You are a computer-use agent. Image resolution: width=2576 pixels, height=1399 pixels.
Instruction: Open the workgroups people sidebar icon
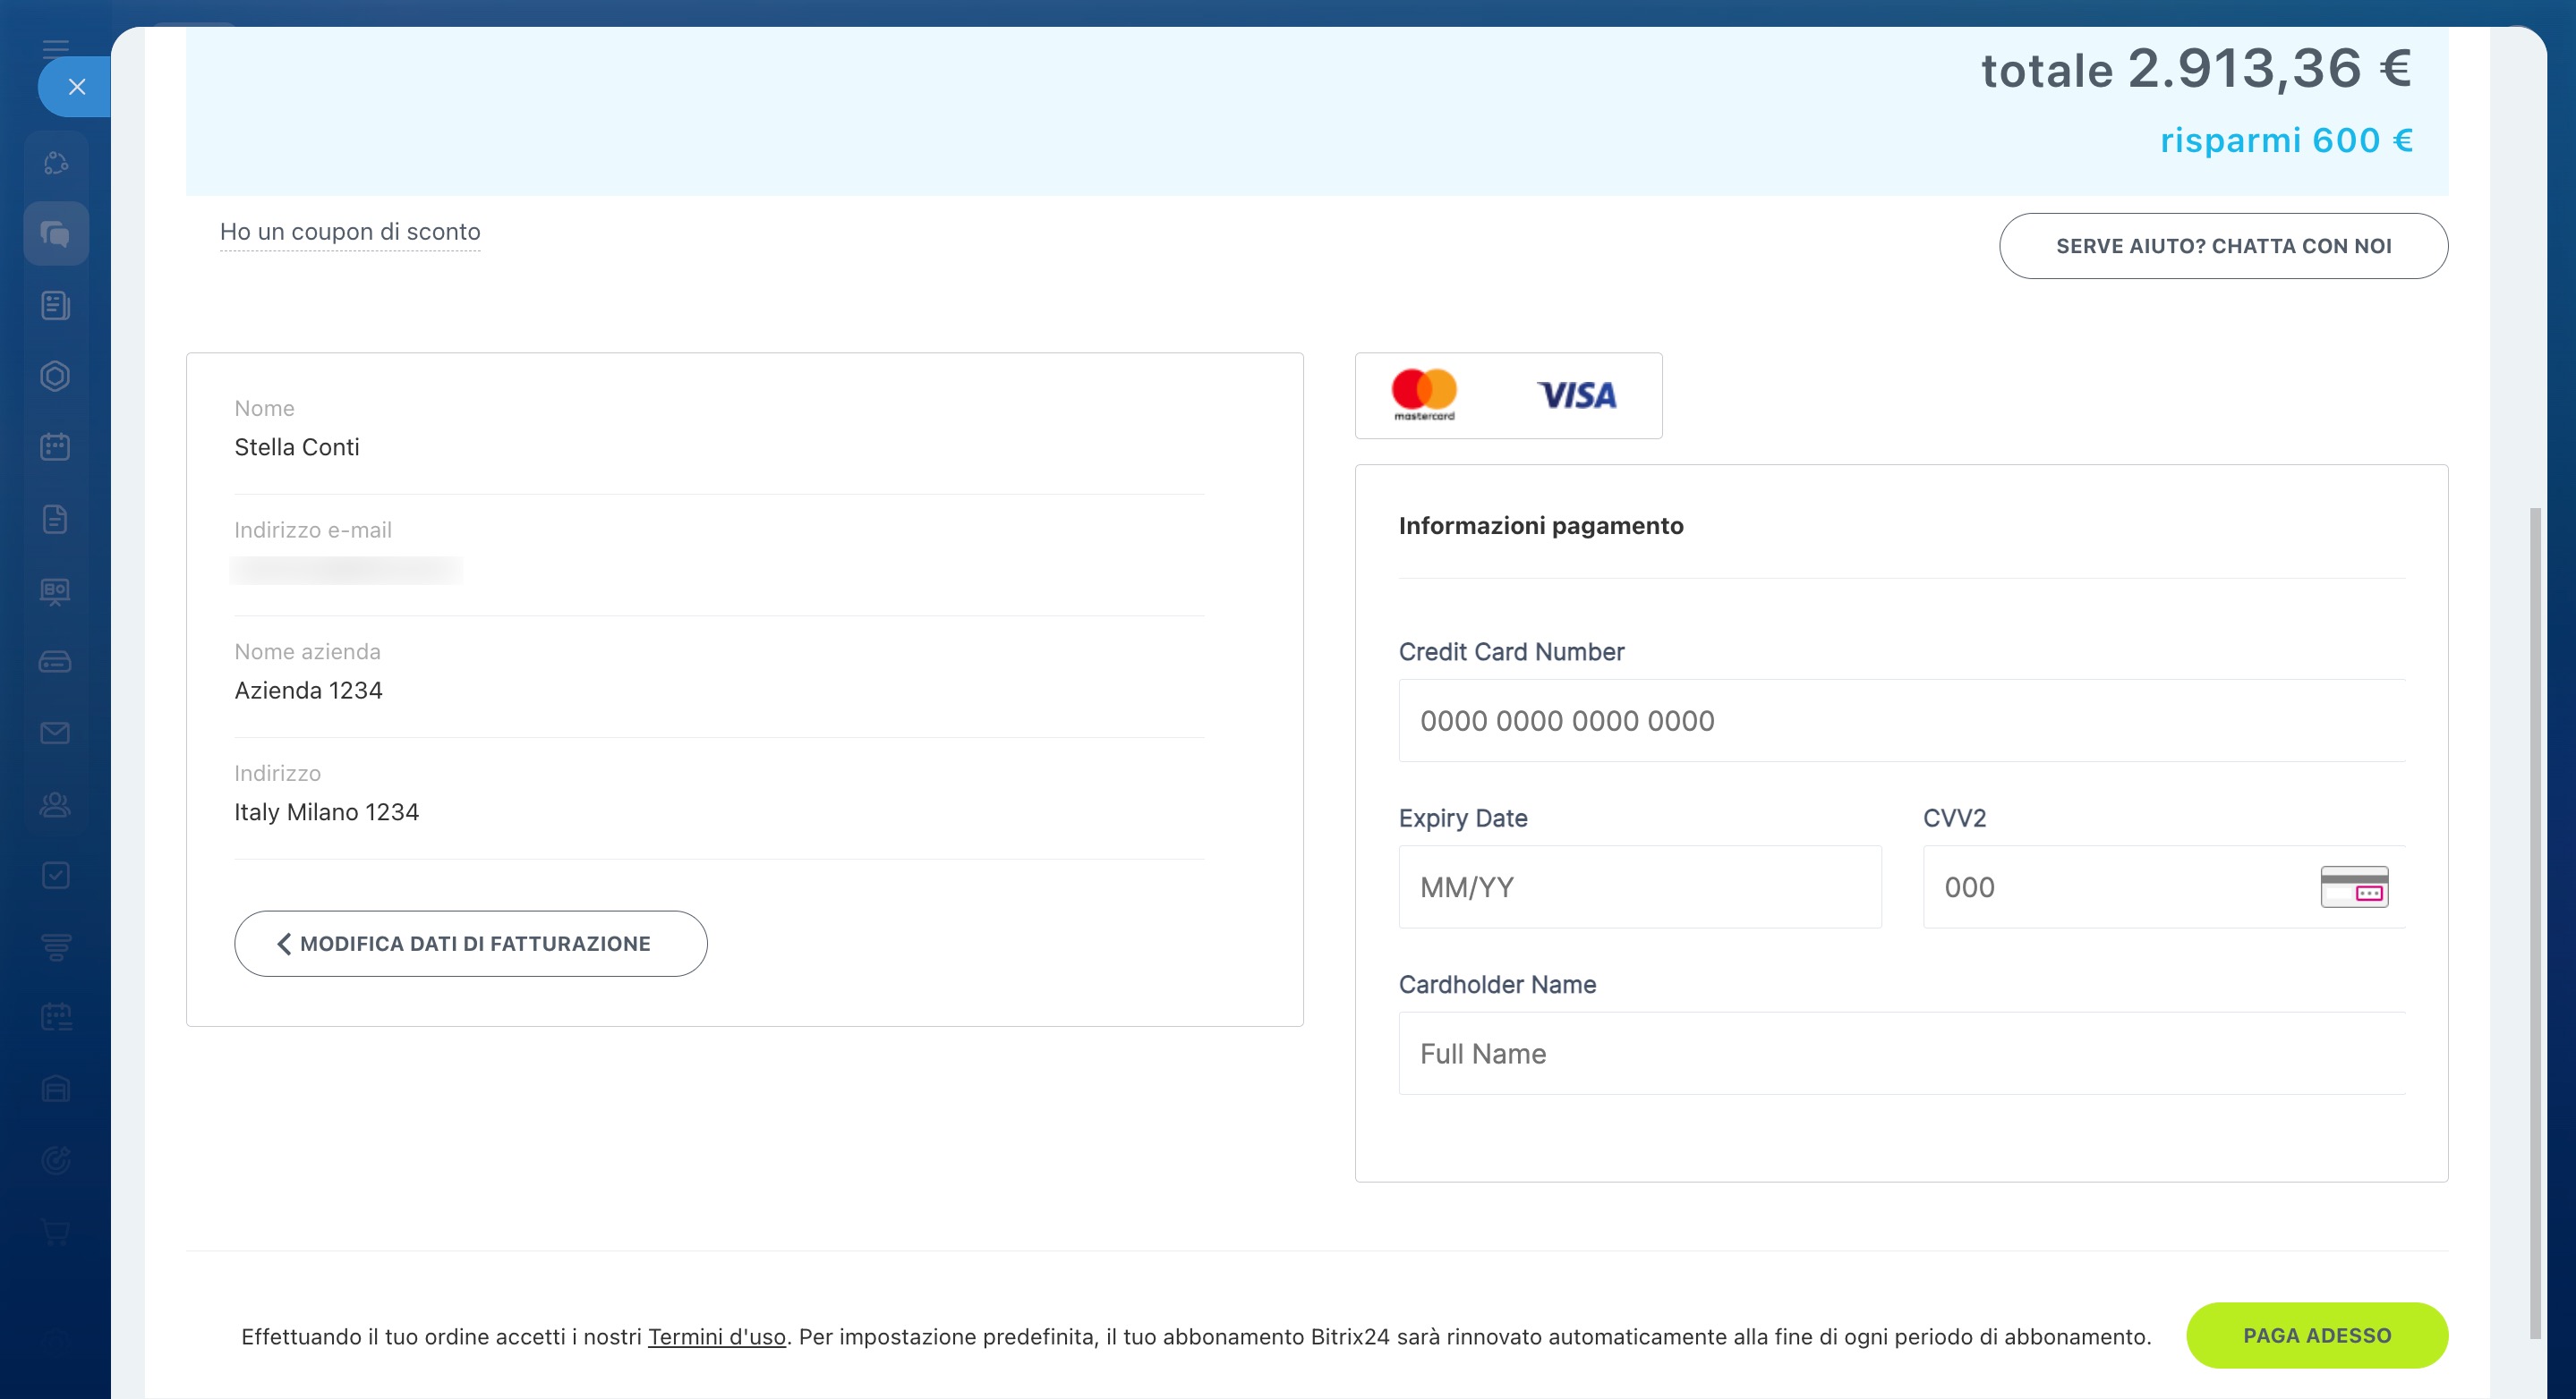click(x=55, y=804)
